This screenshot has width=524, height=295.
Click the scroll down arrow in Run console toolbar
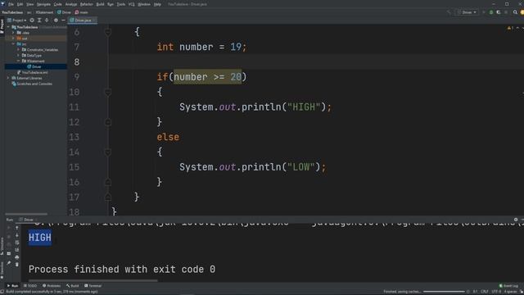pyautogui.click(x=17, y=235)
